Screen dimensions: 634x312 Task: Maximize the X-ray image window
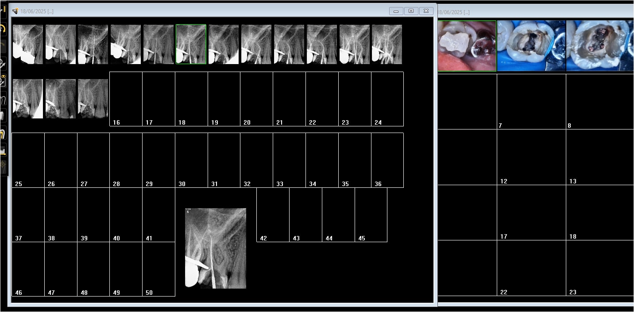point(411,11)
